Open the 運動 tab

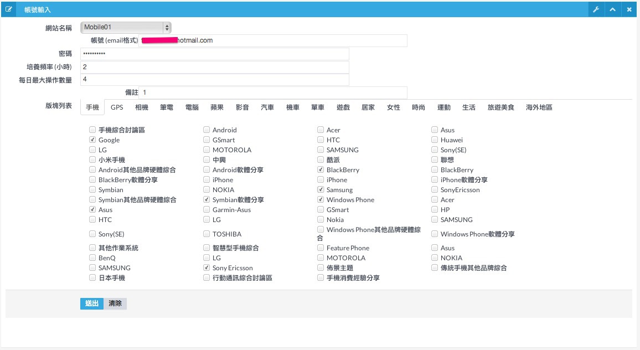(x=443, y=107)
